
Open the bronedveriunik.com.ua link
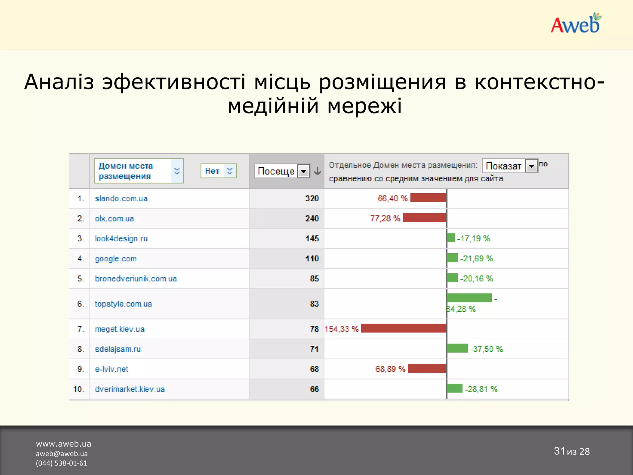136,279
